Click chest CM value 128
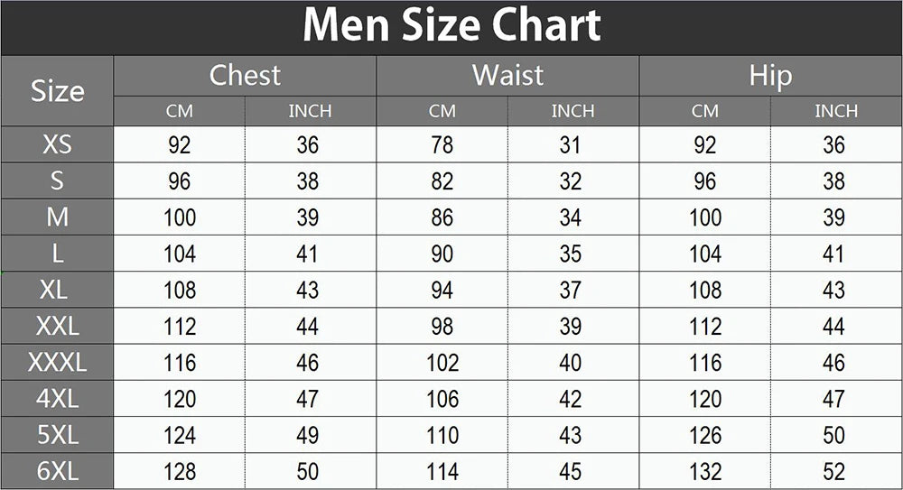Screen dimensions: 903x490 (180, 472)
